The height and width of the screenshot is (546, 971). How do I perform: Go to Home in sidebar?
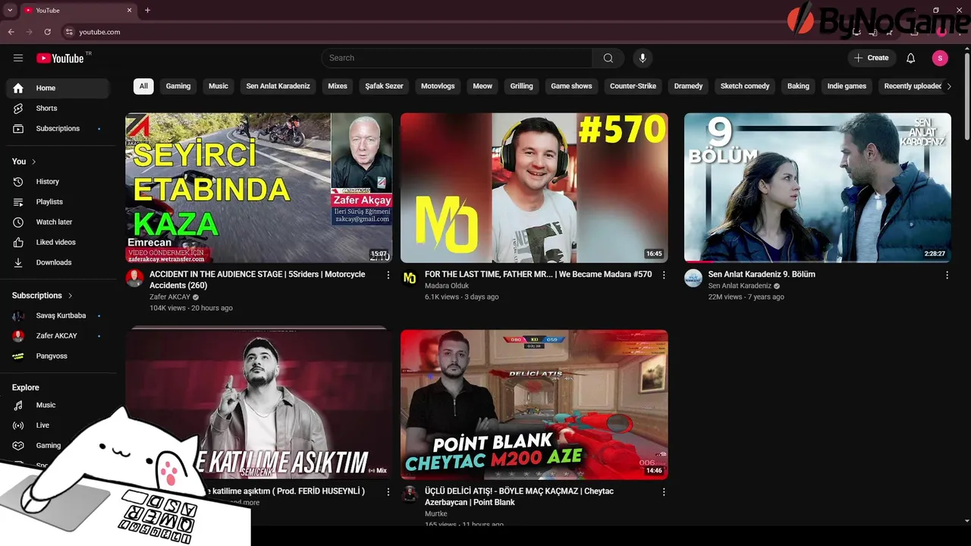(58, 88)
